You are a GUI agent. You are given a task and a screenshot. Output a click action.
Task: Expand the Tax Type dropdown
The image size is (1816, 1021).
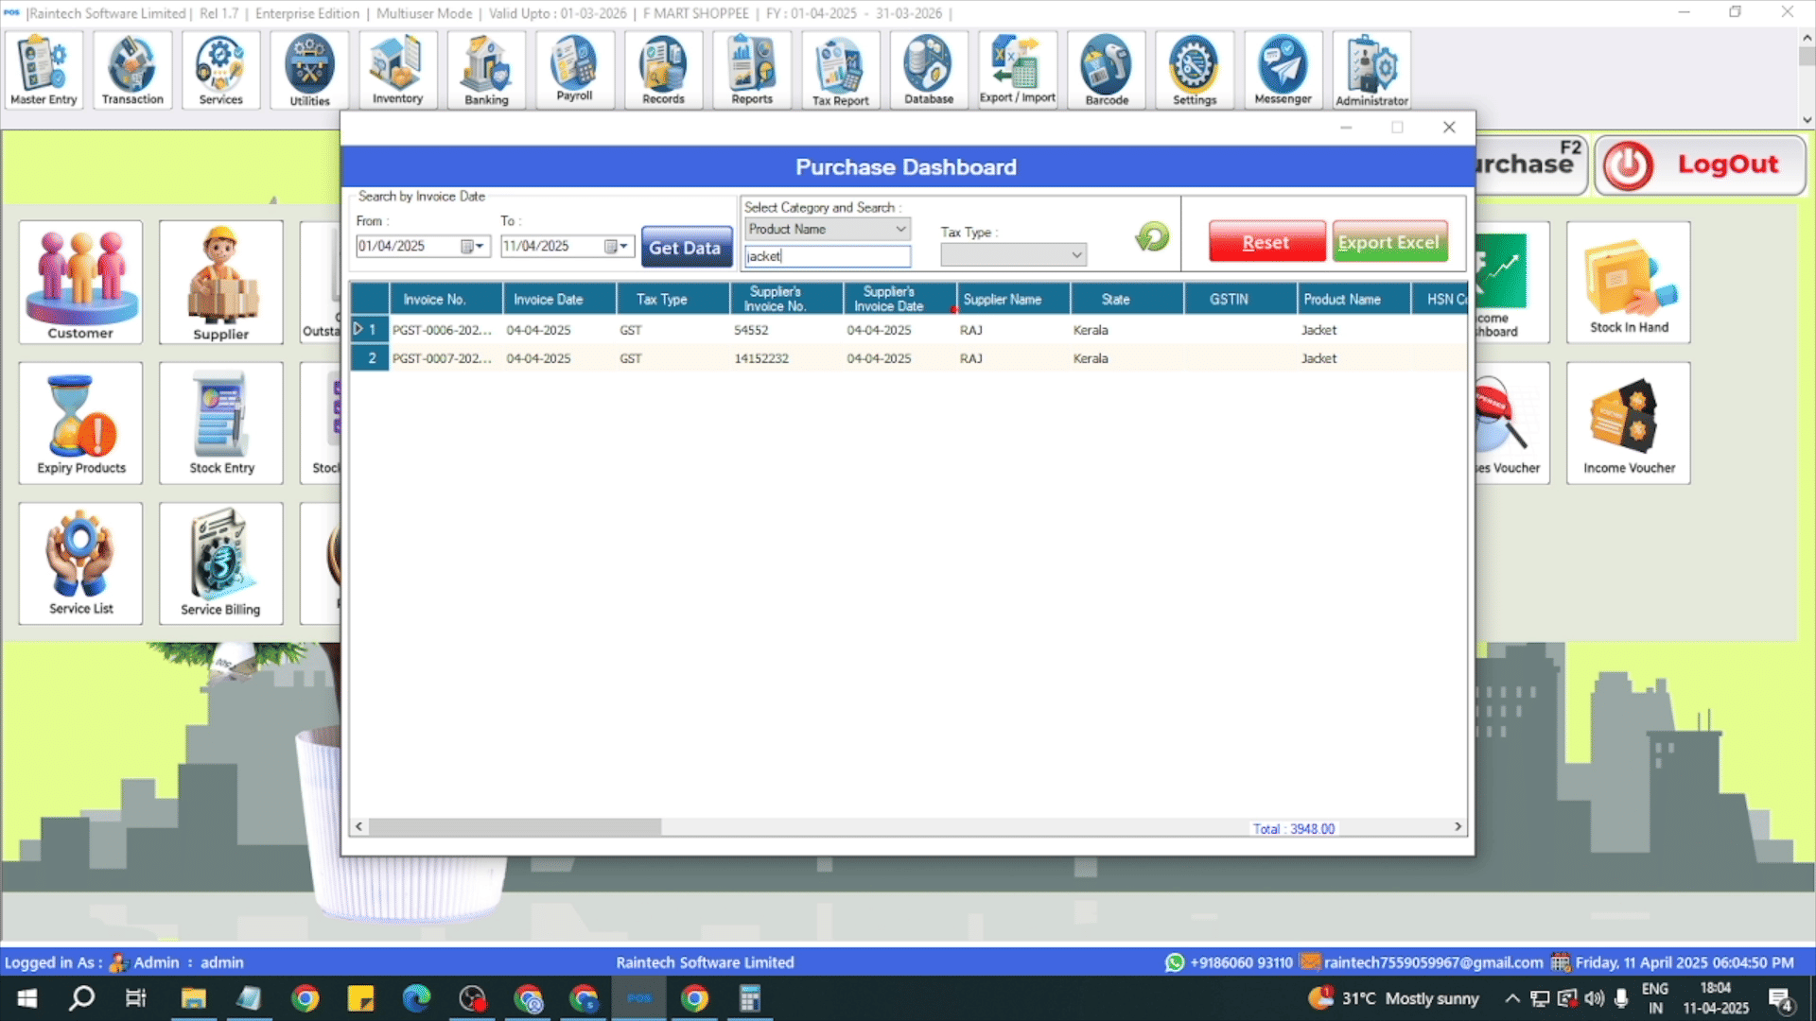pyautogui.click(x=1075, y=254)
